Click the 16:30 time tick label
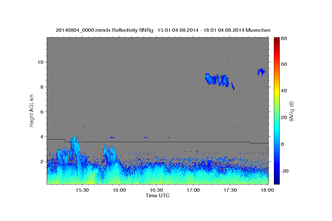This screenshot has width=332, height=221. coord(156,190)
